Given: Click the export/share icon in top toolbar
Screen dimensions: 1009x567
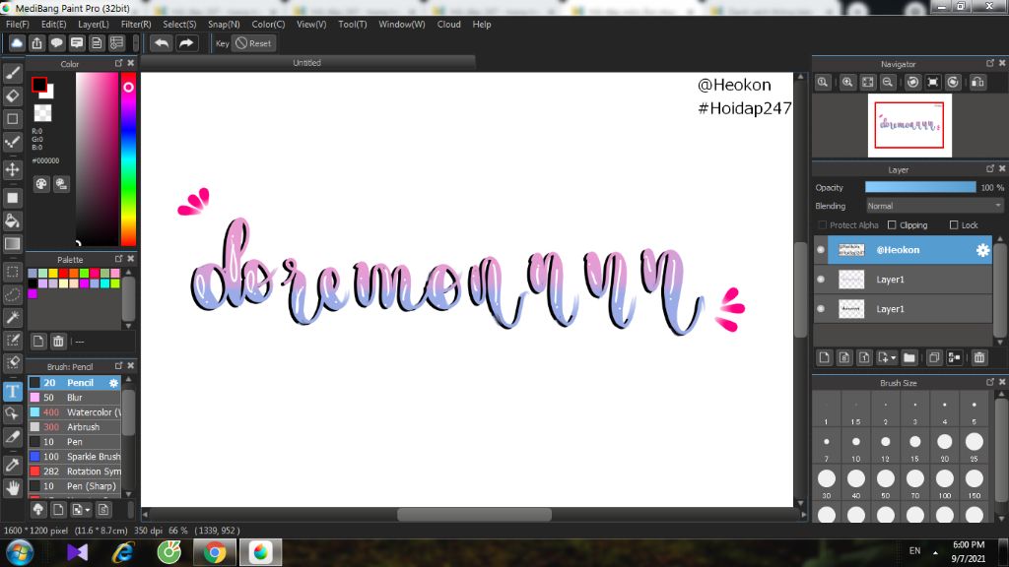Looking at the screenshot, I should [x=36, y=43].
